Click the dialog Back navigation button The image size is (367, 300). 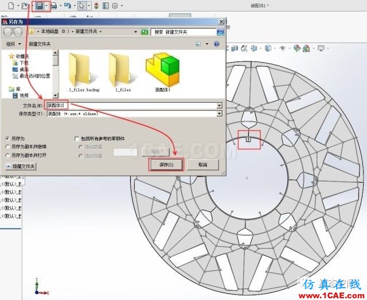coord(7,32)
